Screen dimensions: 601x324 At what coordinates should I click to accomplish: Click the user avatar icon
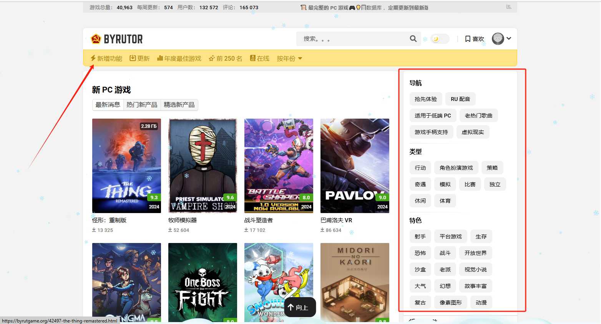click(x=498, y=38)
